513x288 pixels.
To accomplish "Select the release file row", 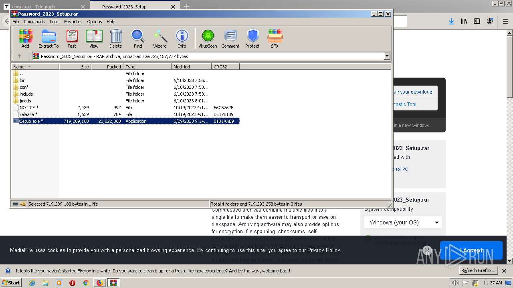I will point(125,114).
